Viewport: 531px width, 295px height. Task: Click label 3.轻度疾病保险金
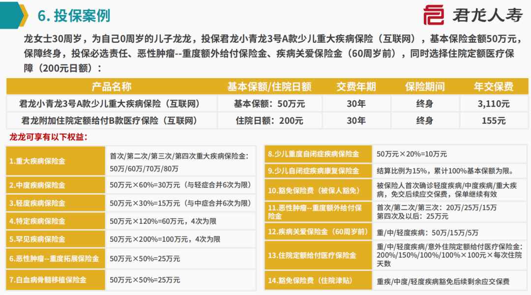pos(37,203)
